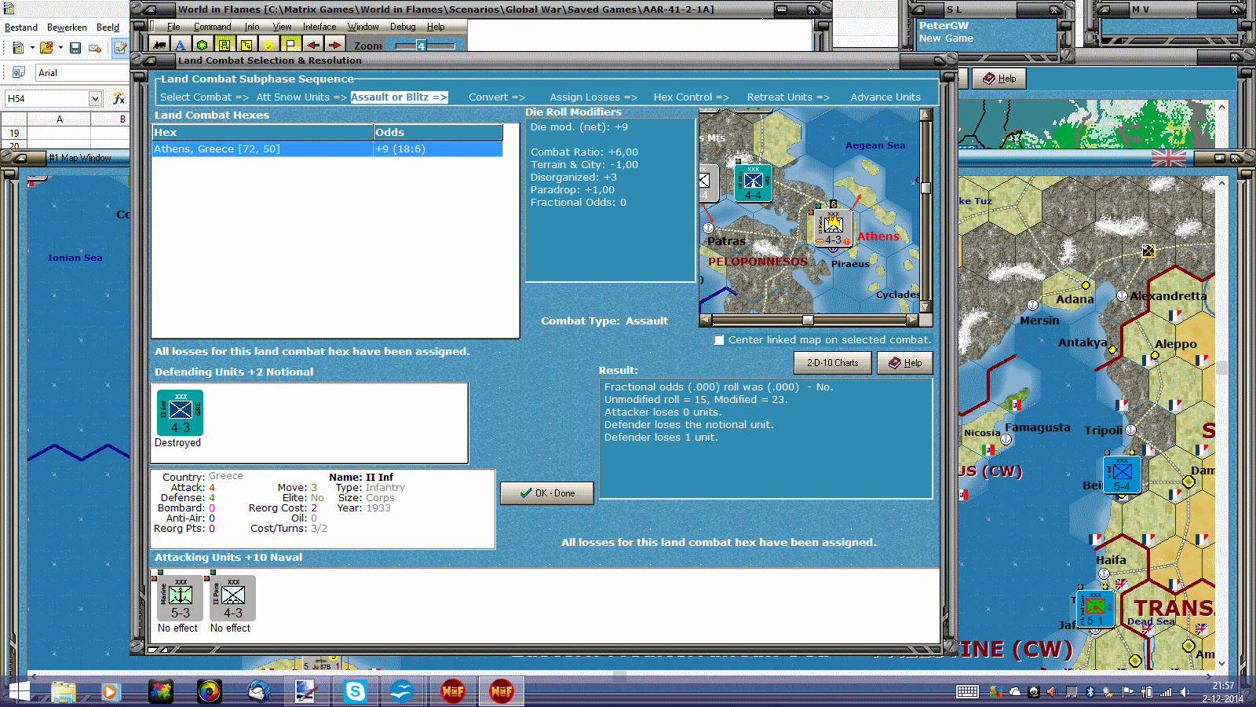Open the Command menu

tap(213, 27)
